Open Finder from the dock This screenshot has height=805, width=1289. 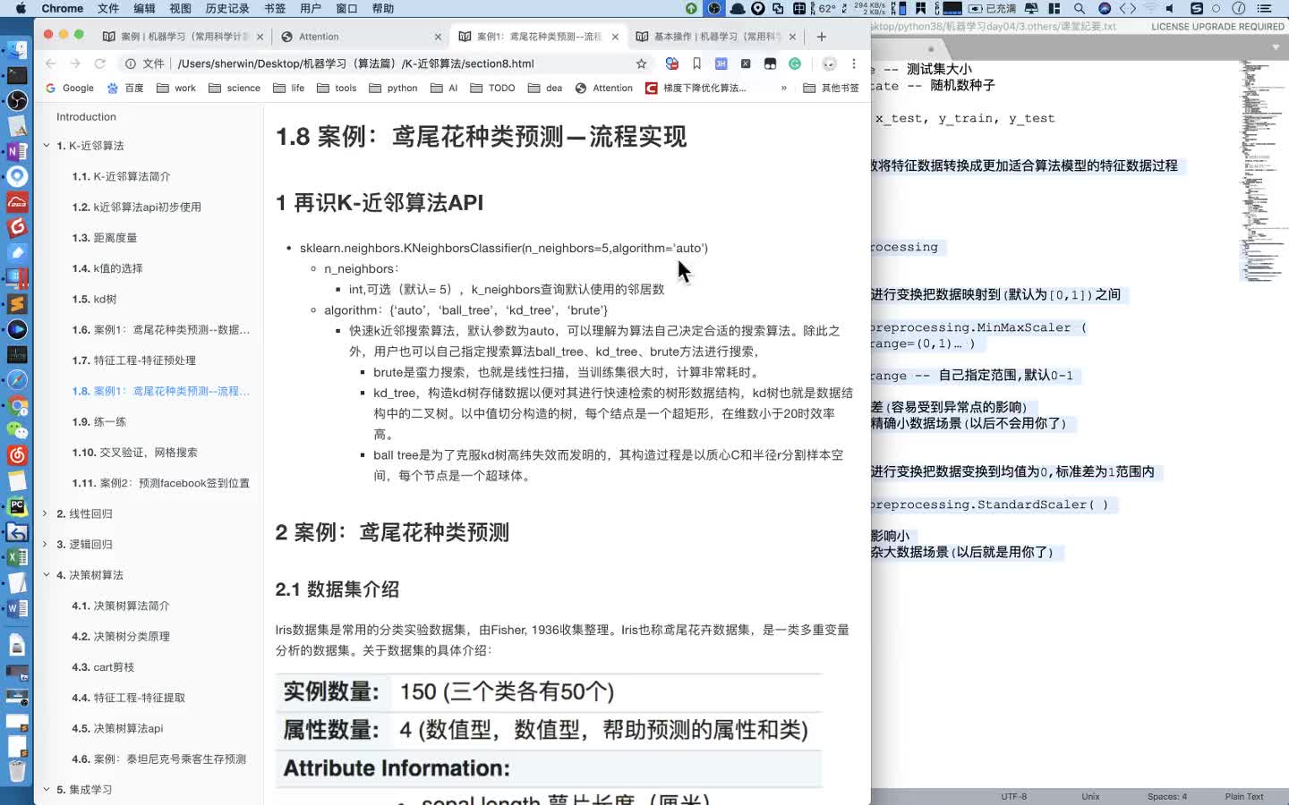(17, 50)
